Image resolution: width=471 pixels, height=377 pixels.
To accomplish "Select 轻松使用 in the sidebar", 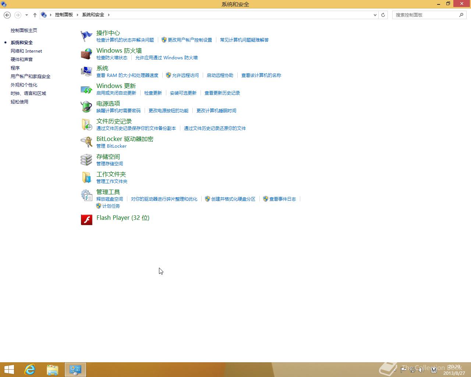I will coord(20,102).
